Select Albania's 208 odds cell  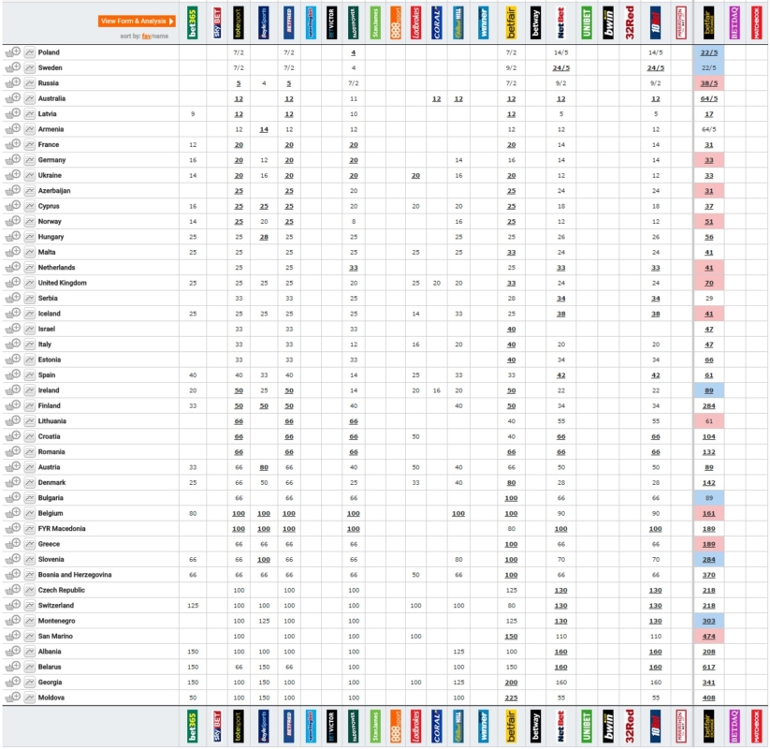coord(708,652)
